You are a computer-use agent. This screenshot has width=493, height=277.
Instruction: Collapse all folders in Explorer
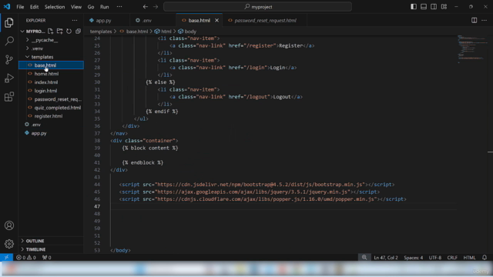coord(78,31)
